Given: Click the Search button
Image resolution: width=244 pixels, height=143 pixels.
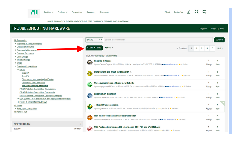Looking at the screenshot, I should 219,40.
